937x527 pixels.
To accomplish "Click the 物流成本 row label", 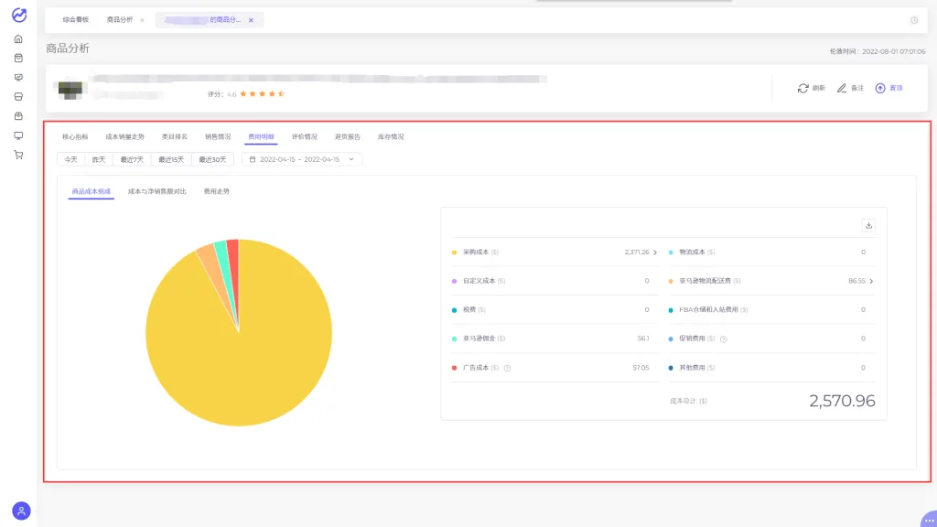I will click(x=696, y=253).
